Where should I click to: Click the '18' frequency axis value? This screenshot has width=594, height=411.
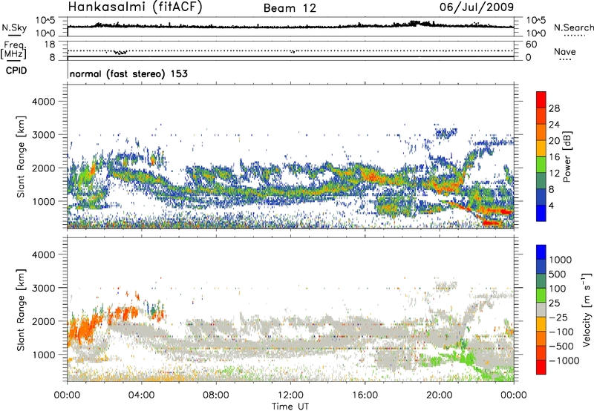50,44
